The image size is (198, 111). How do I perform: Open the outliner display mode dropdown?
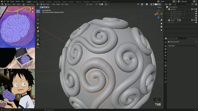(170, 4)
